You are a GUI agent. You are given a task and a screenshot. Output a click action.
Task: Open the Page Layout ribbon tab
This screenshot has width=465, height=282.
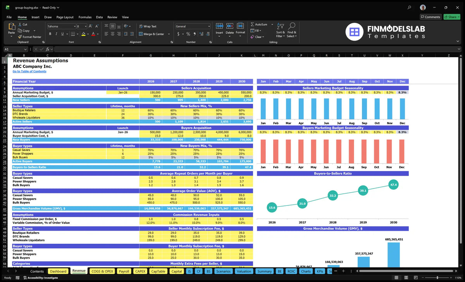[65, 17]
